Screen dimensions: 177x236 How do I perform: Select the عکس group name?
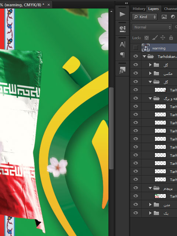click(x=168, y=73)
